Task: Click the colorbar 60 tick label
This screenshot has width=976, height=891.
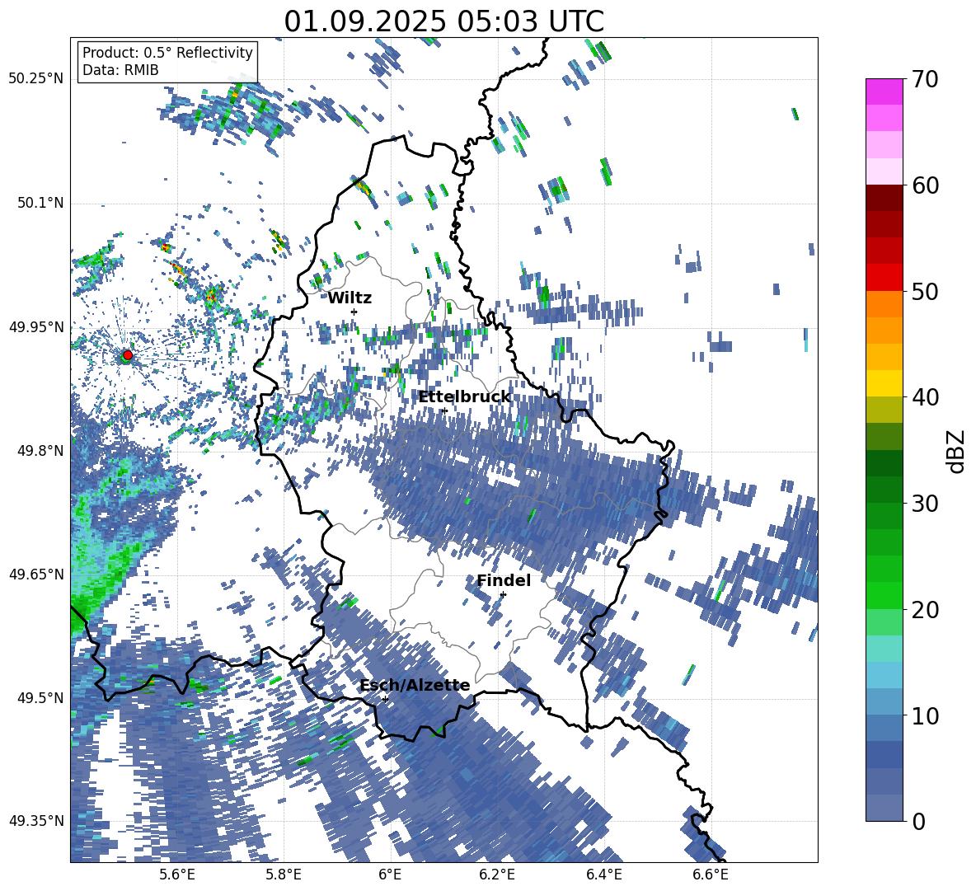Action: click(925, 185)
